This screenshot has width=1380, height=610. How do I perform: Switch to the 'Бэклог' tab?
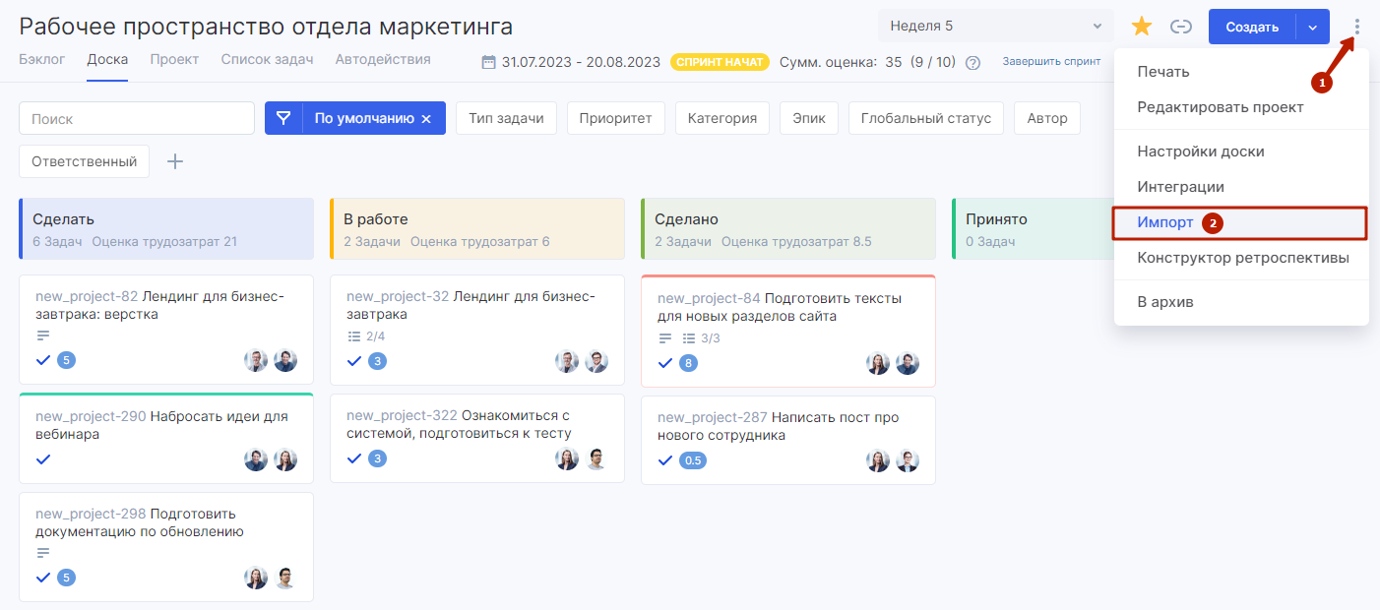[x=41, y=59]
